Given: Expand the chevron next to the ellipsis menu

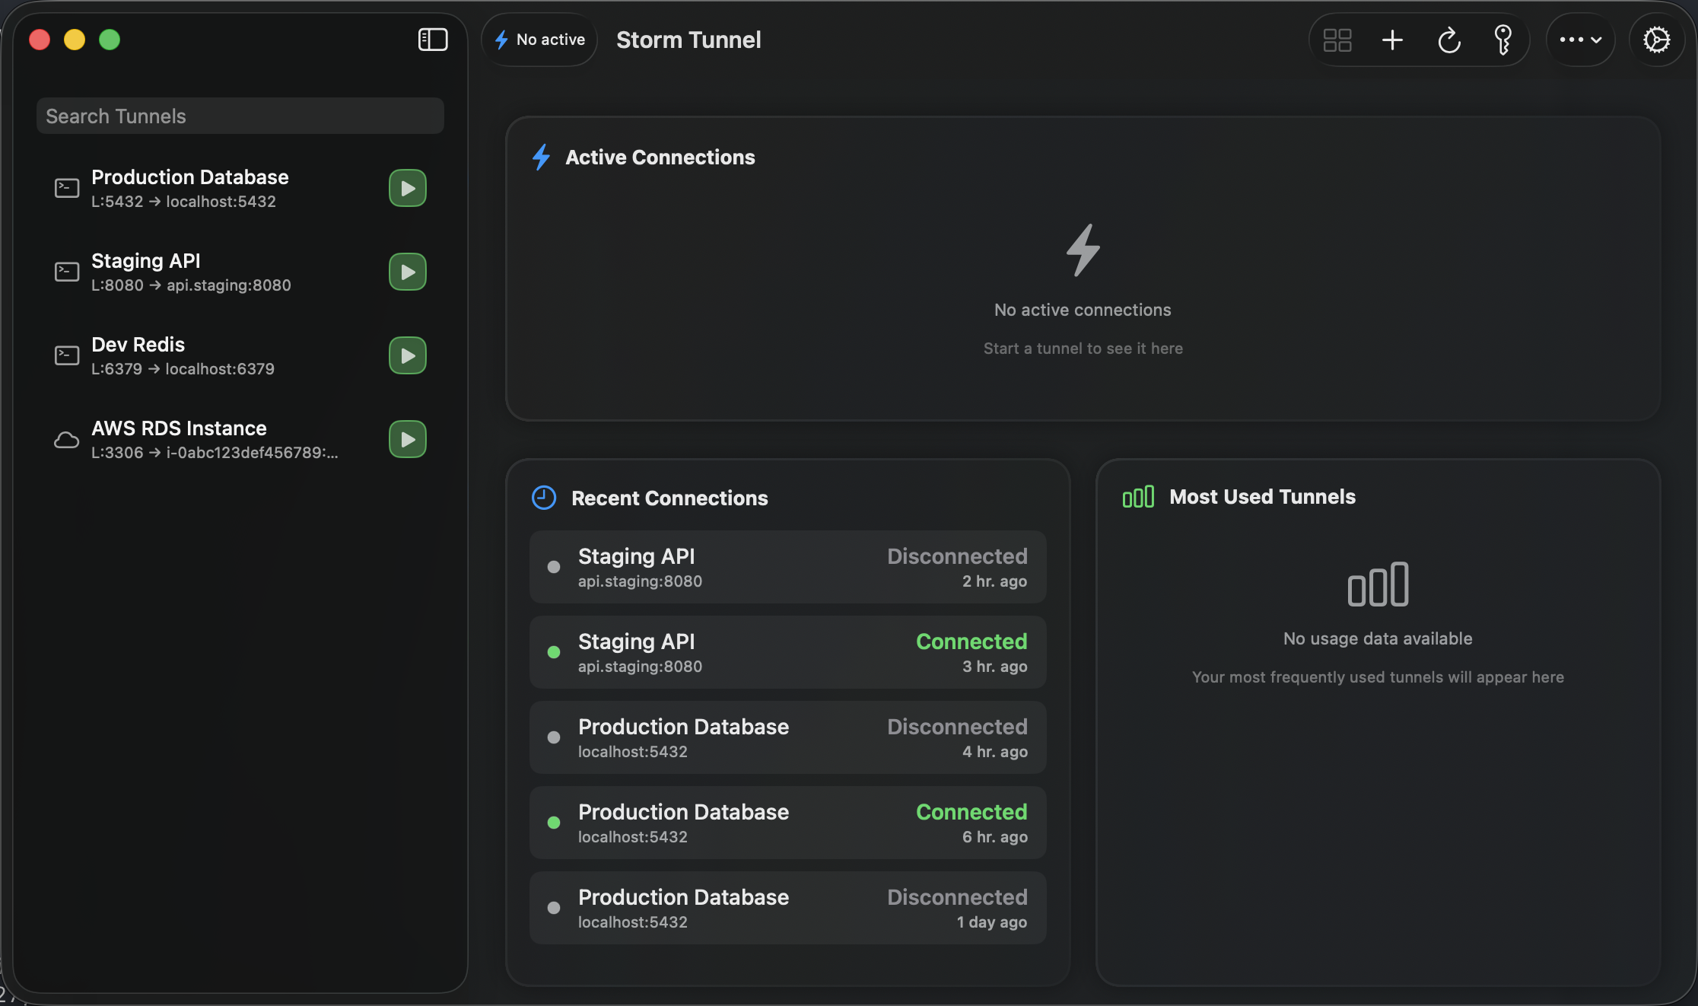Looking at the screenshot, I should [x=1598, y=40].
